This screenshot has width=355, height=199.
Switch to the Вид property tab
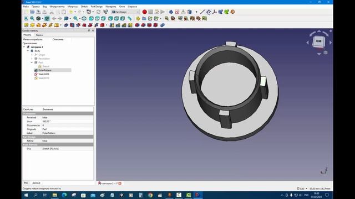pos(26,183)
